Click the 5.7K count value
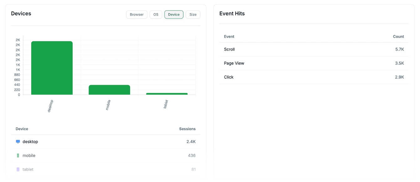Image resolution: width=420 pixels, height=182 pixels. coord(400,49)
